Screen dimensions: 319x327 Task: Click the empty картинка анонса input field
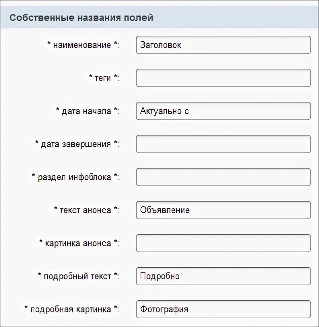[223, 243]
